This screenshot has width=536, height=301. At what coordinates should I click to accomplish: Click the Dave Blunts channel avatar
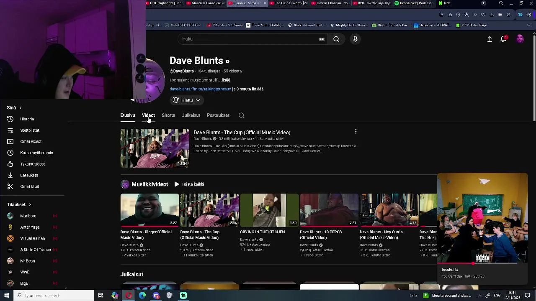(x=153, y=80)
